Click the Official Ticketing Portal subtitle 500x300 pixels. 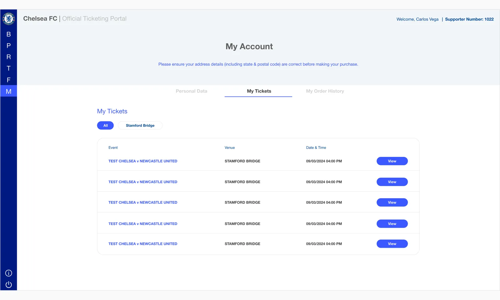pyautogui.click(x=94, y=19)
